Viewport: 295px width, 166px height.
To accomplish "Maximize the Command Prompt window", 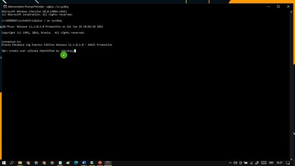I will click(x=278, y=6).
